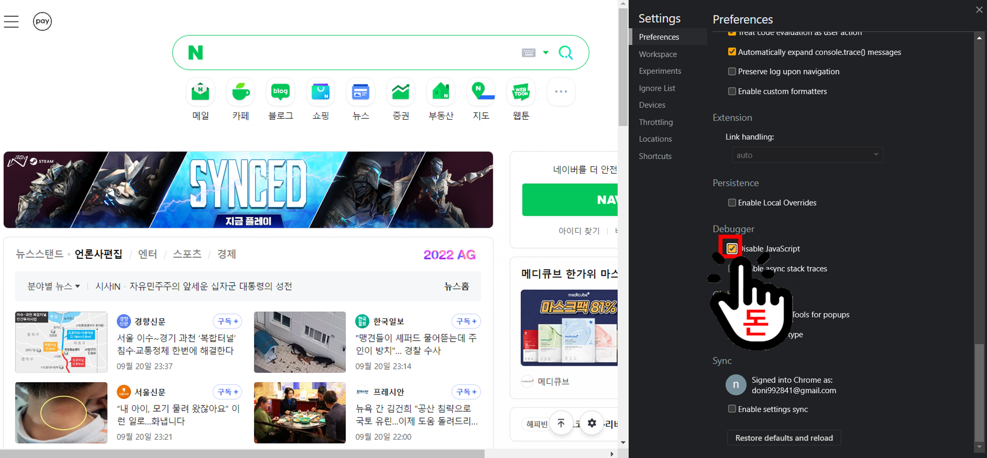987x458 pixels.
Task: Open the on-screen keyboard icon
Action: click(x=529, y=53)
